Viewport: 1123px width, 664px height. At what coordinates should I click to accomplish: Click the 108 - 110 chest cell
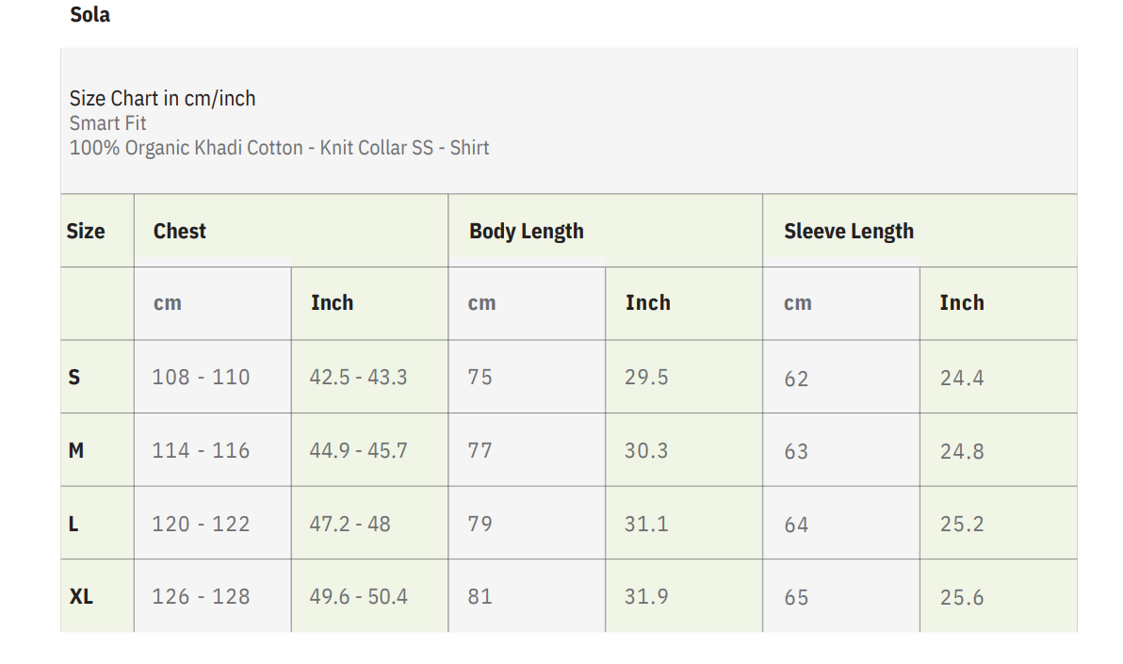click(201, 378)
